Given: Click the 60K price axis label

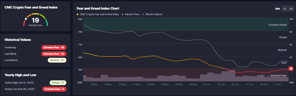Looking at the screenshot, I should point(80,69).
